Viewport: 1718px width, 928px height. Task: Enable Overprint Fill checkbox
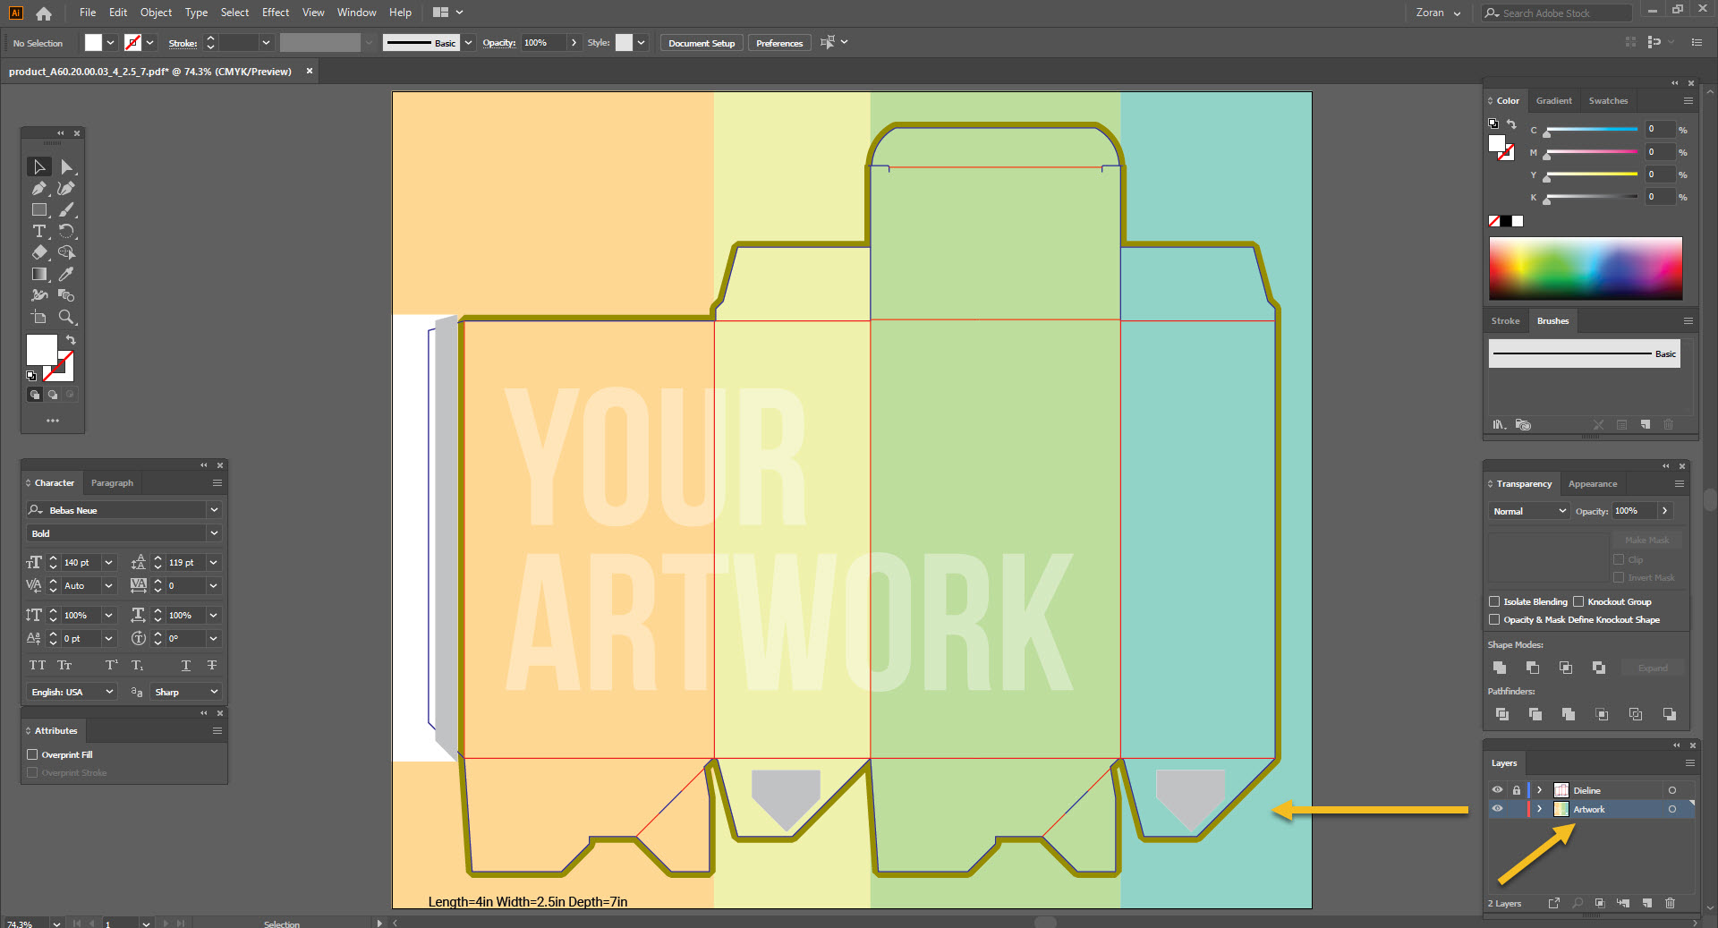pos(32,754)
